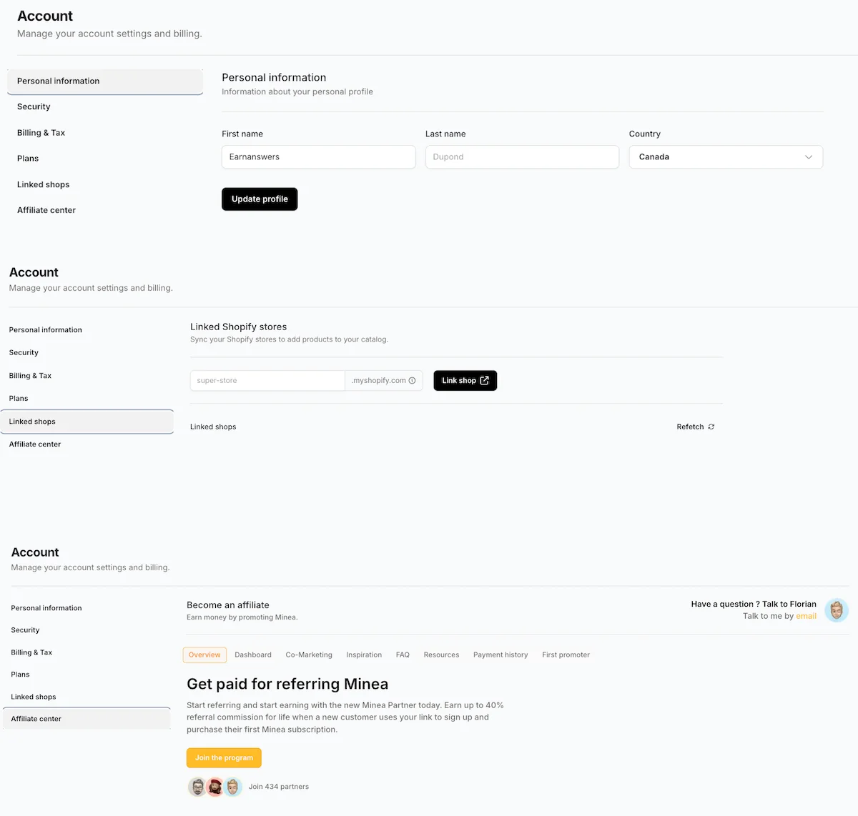Viewport: 858px width, 816px height.
Task: Open the FAQ tab
Action: pos(403,655)
